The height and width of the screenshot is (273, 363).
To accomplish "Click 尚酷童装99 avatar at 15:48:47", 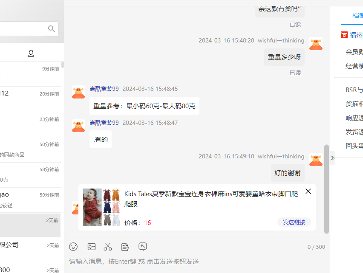I will [x=78, y=126].
